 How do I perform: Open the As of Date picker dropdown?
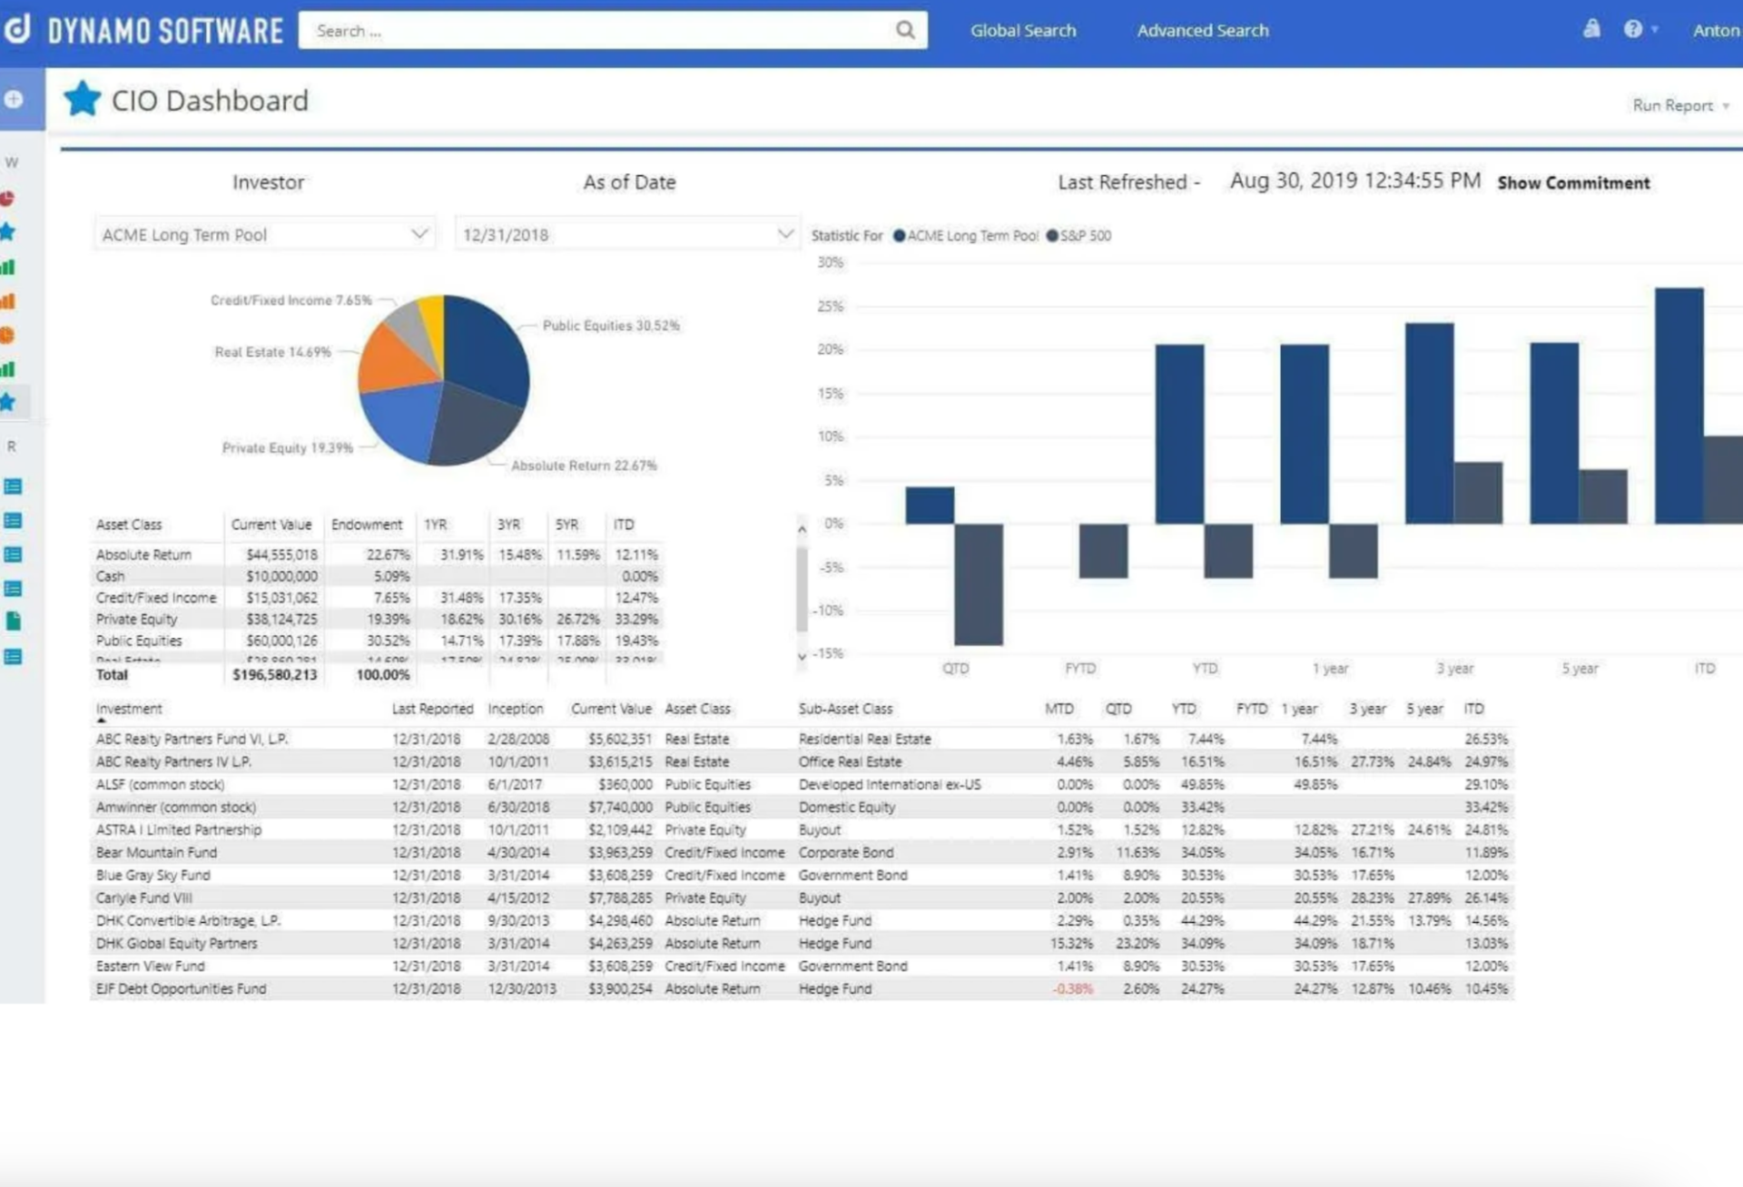point(783,233)
